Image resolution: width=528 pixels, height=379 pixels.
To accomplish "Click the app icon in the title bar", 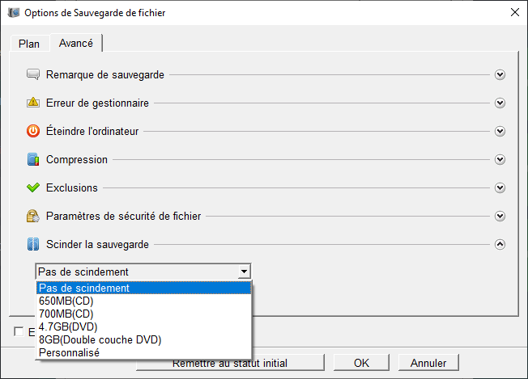I will pos(14,13).
